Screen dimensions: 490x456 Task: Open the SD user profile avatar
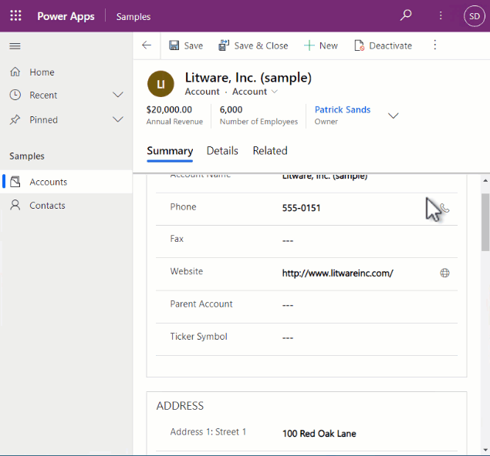tap(475, 16)
